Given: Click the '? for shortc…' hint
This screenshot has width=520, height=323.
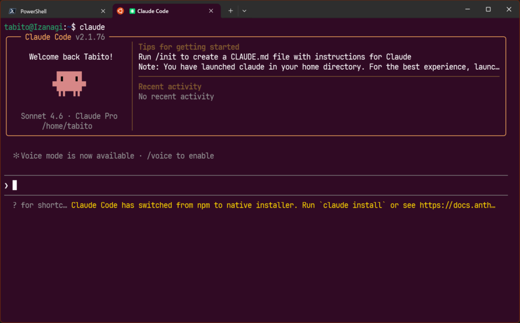Looking at the screenshot, I should [x=40, y=205].
